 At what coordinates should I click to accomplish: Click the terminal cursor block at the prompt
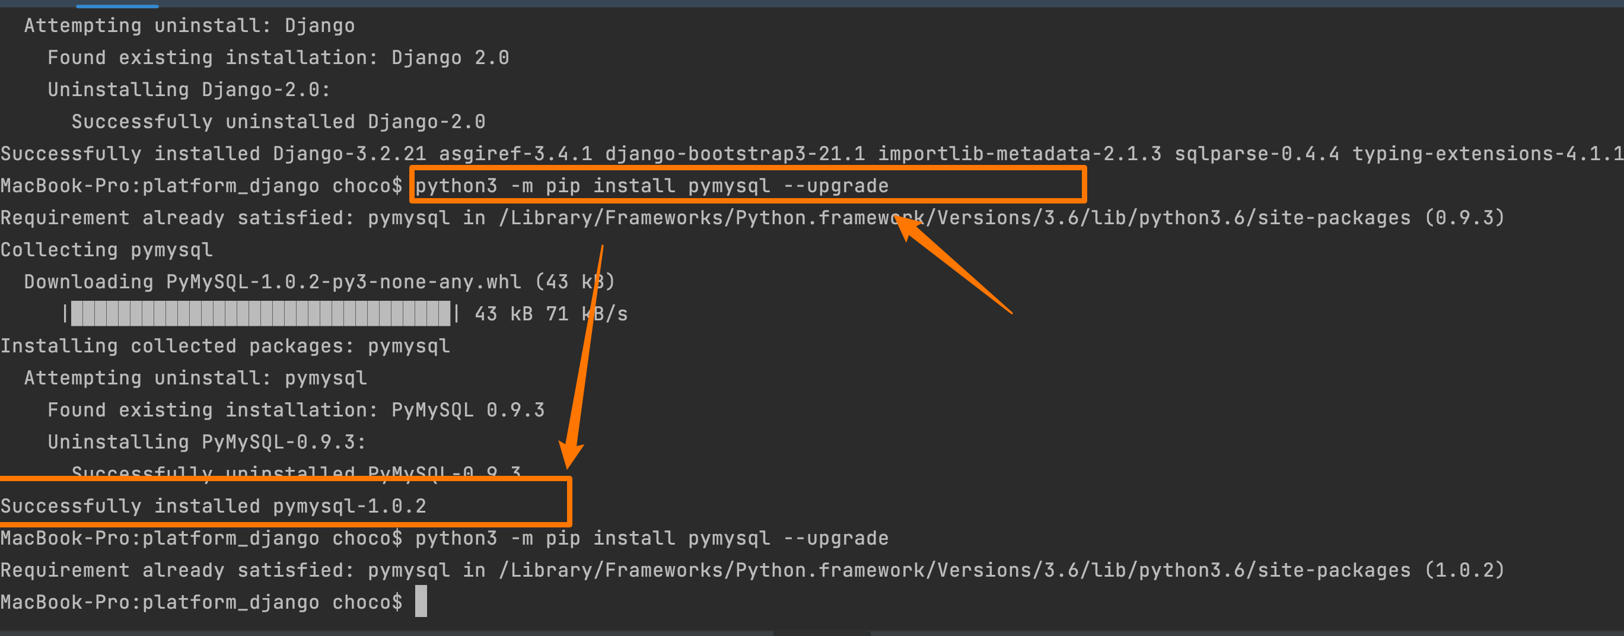point(421,601)
